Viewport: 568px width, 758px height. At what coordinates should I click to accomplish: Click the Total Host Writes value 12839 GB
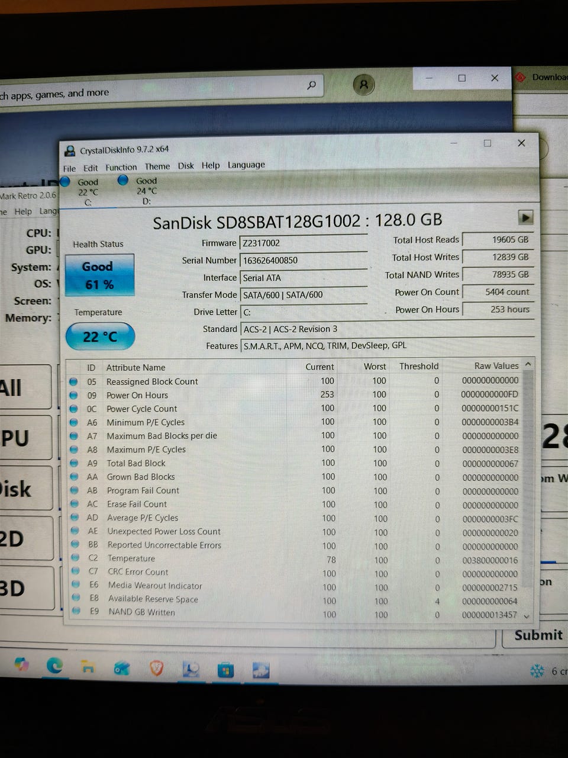[498, 257]
